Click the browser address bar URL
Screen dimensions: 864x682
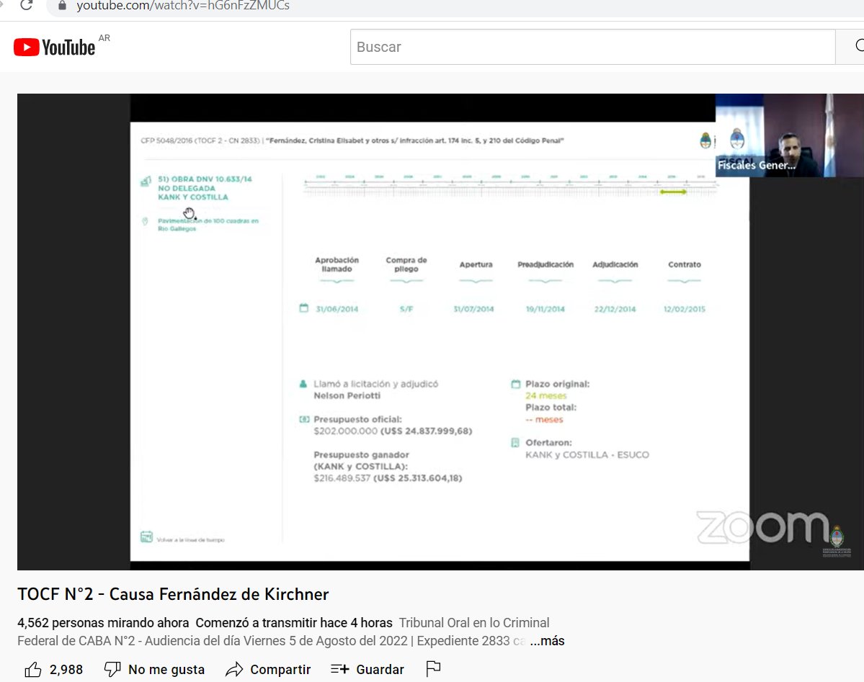[x=183, y=6]
